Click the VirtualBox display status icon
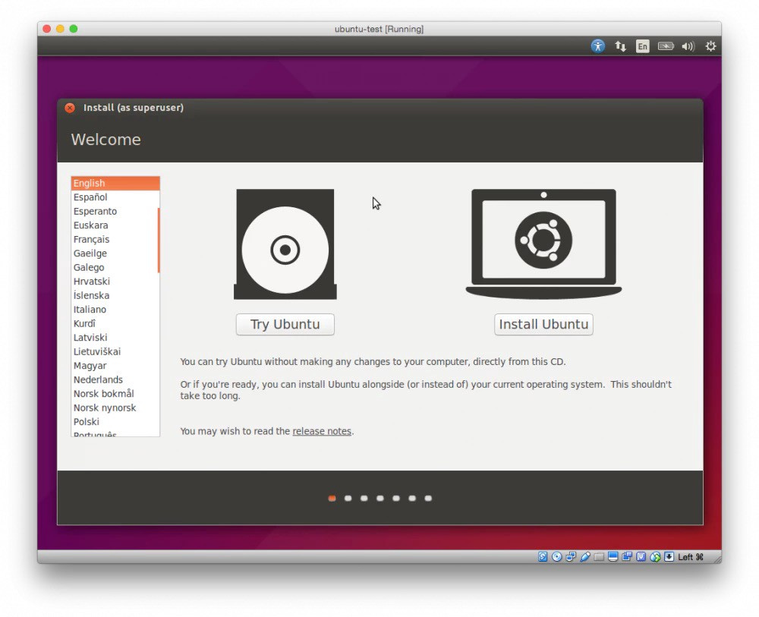Screen dimensions: 759x617 coord(613,556)
